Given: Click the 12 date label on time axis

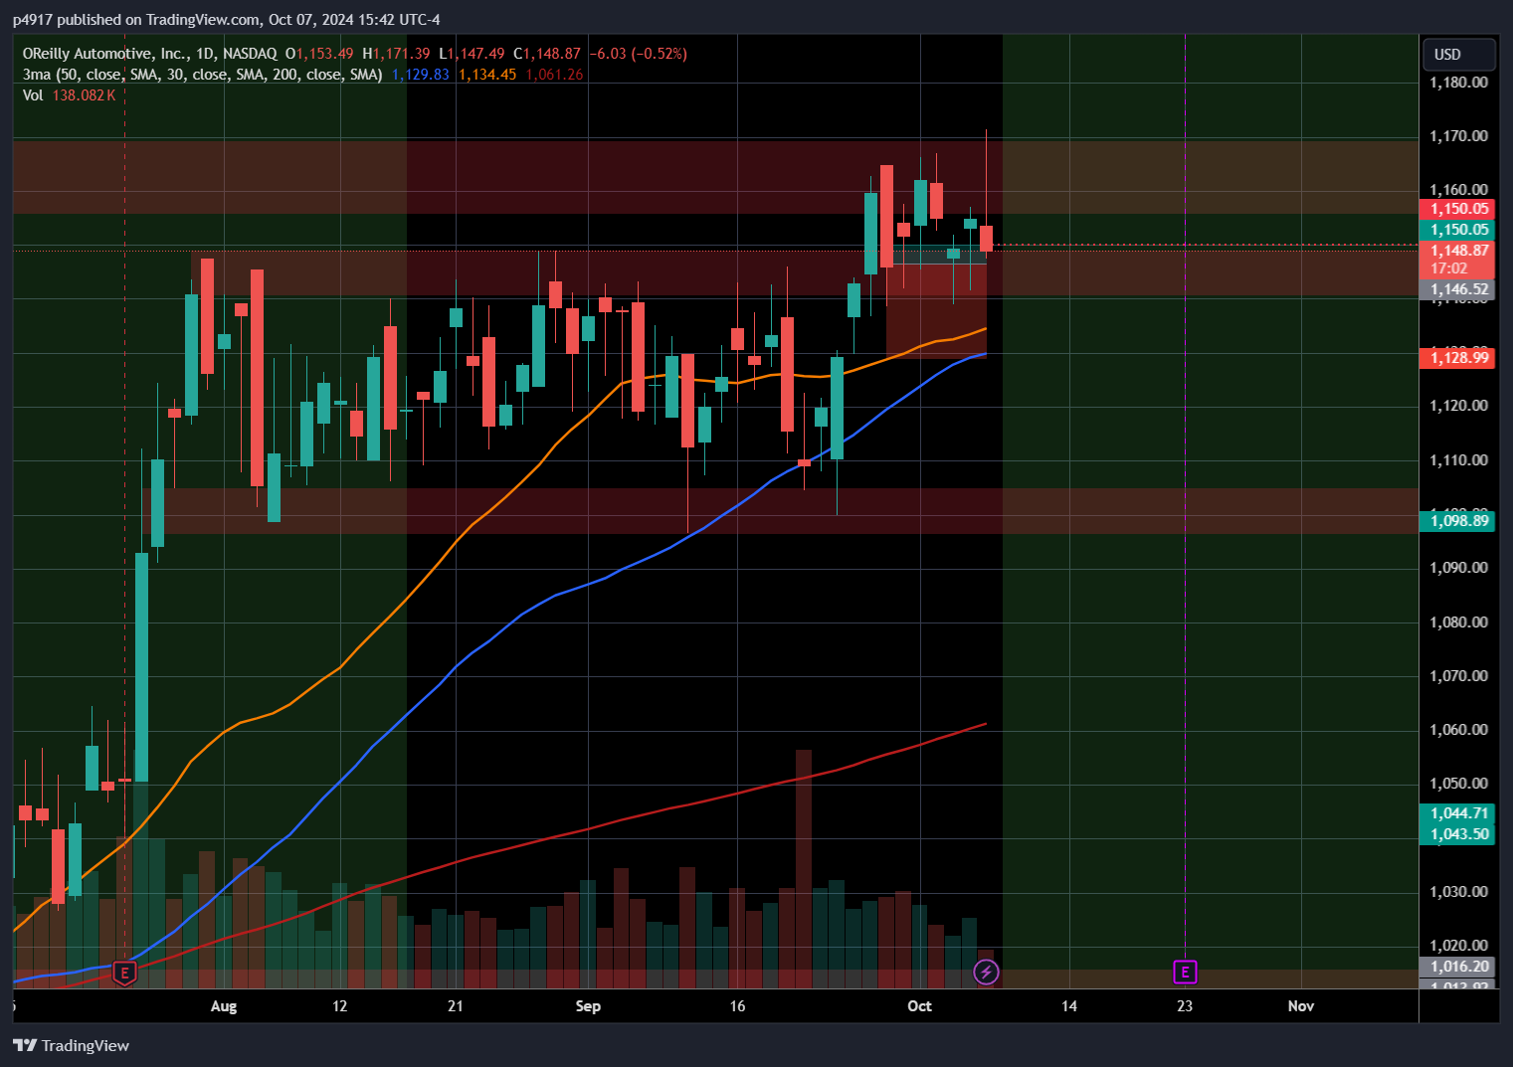Looking at the screenshot, I should click(340, 1006).
